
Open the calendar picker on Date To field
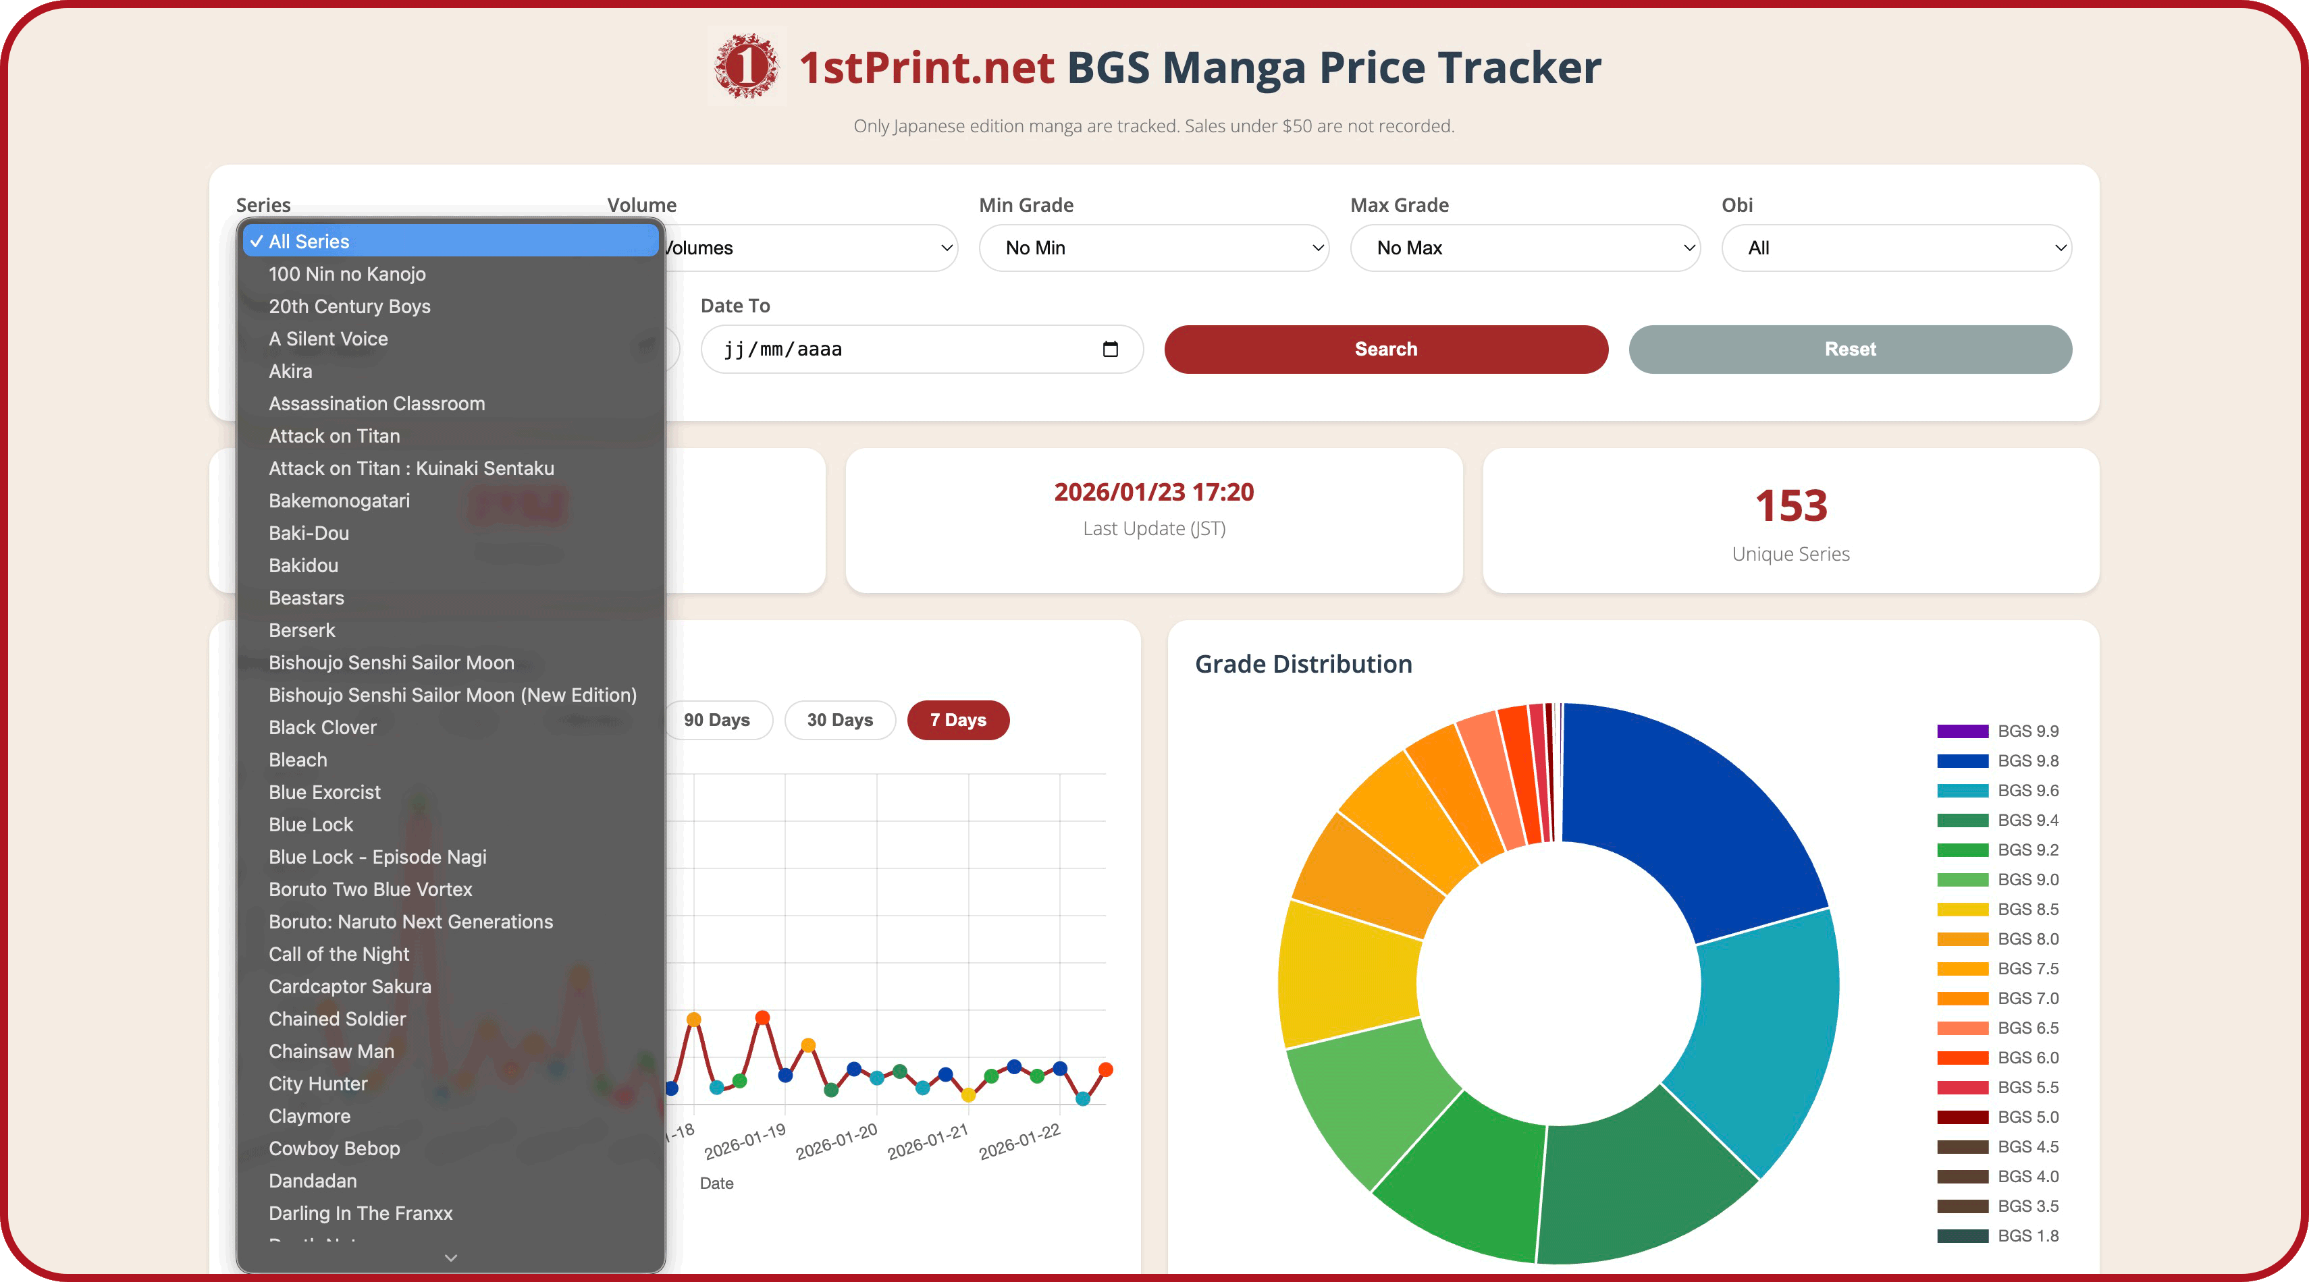pyautogui.click(x=1111, y=350)
